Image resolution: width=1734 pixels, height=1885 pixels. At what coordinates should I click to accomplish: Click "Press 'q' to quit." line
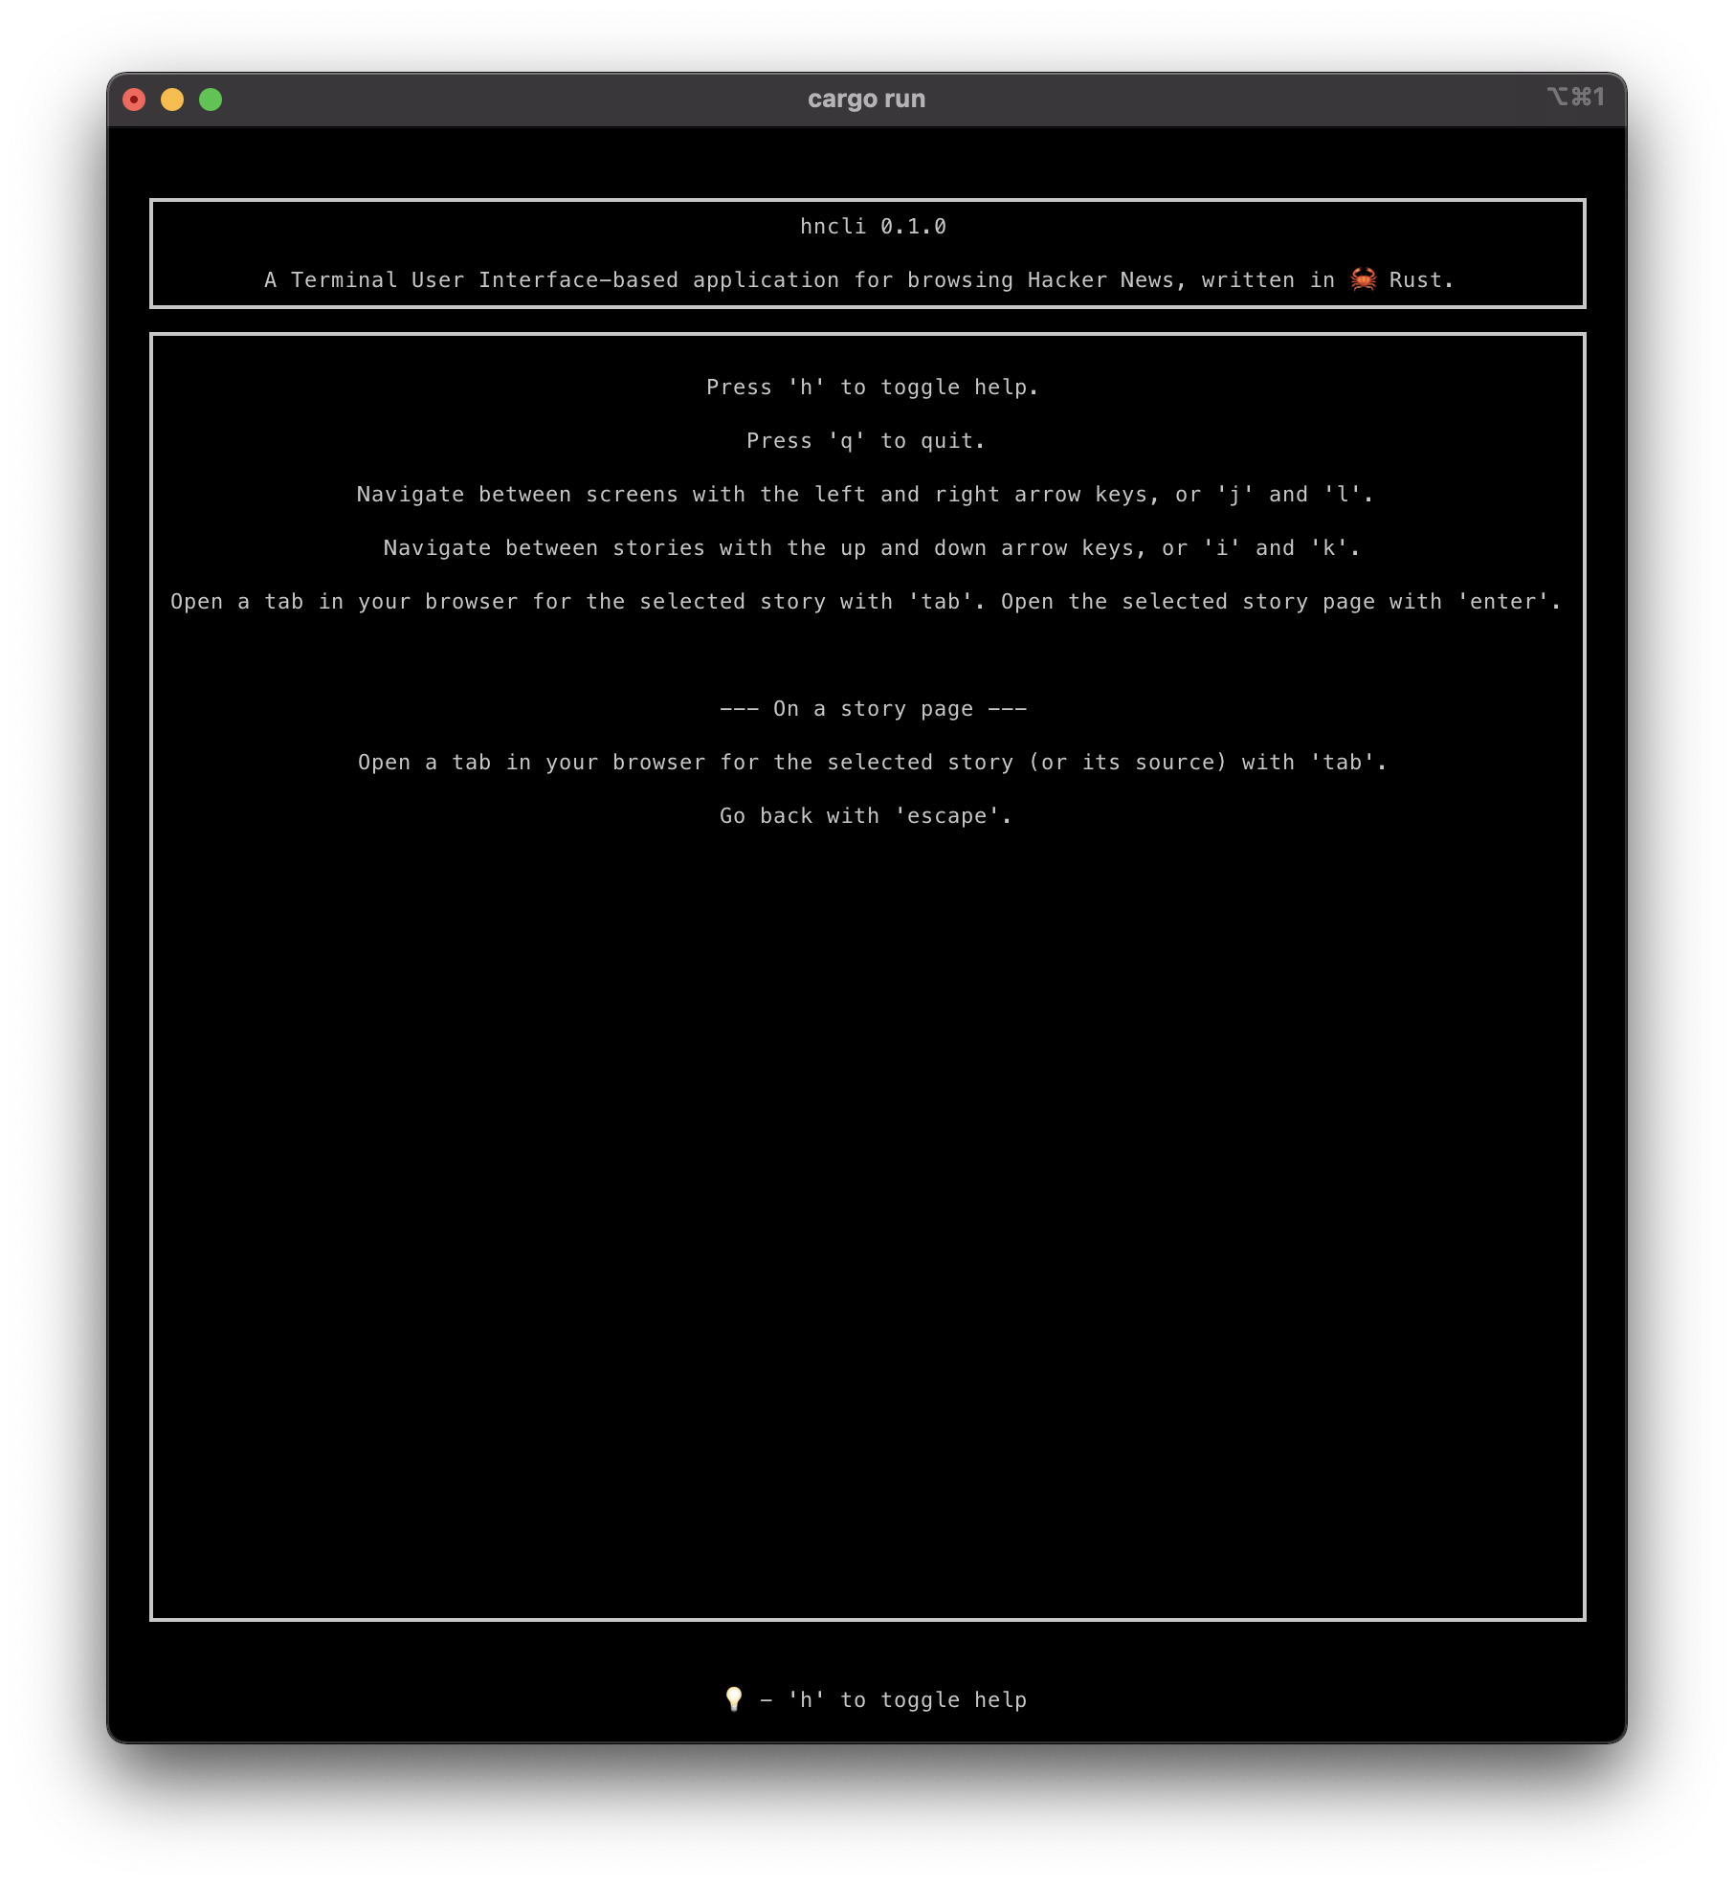tap(865, 441)
